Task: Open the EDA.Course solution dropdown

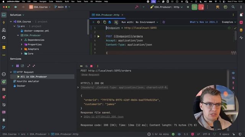Action: click(x=40, y=7)
